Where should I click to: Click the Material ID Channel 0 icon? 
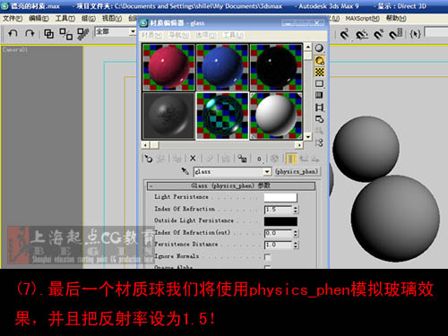pos(259,159)
